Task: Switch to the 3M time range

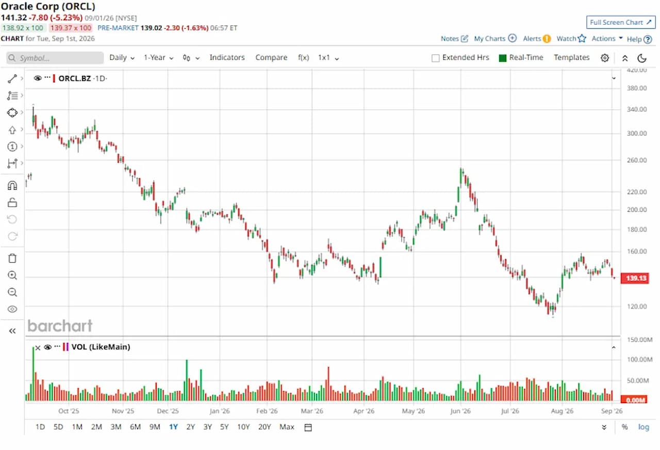Action: 115,427
